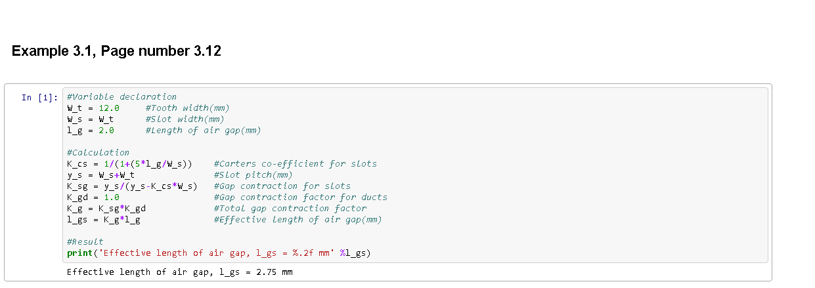Click the '#Slot width(mm)' comment
The height and width of the screenshot is (288, 815).
coord(185,119)
